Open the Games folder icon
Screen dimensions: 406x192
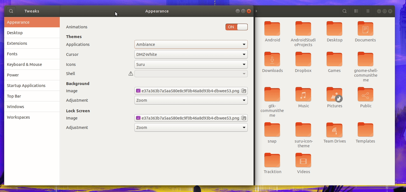click(x=334, y=59)
